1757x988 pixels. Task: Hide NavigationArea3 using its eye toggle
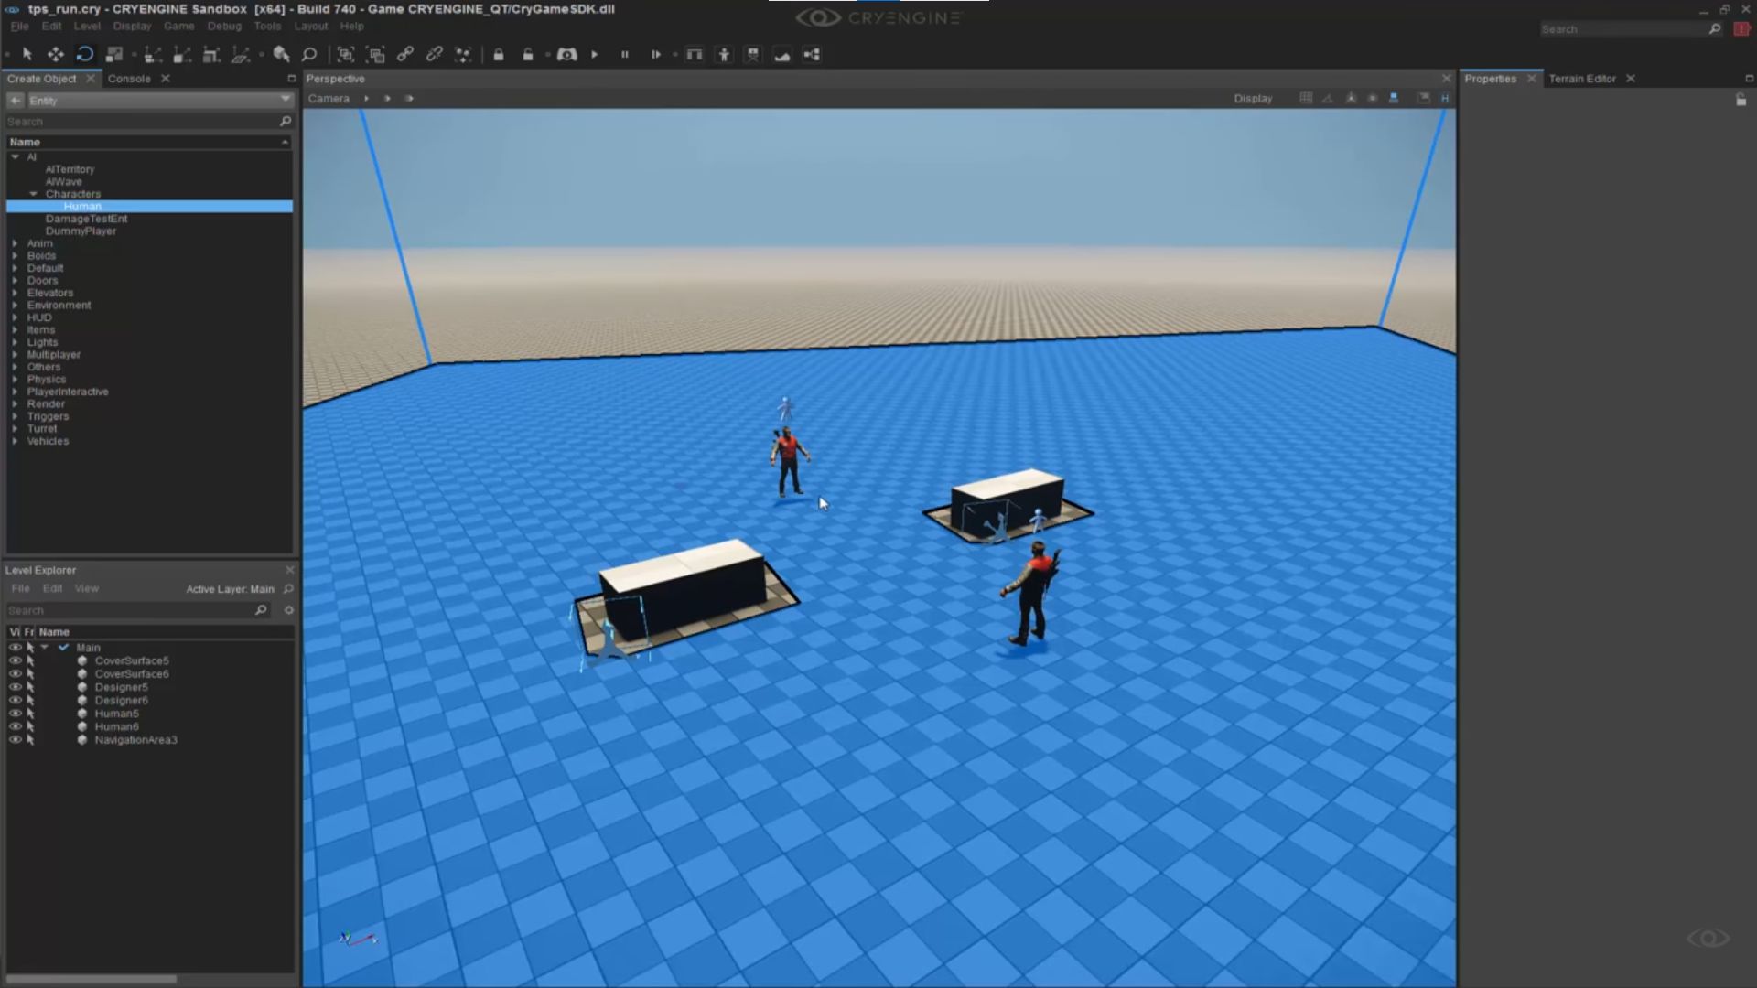point(16,739)
